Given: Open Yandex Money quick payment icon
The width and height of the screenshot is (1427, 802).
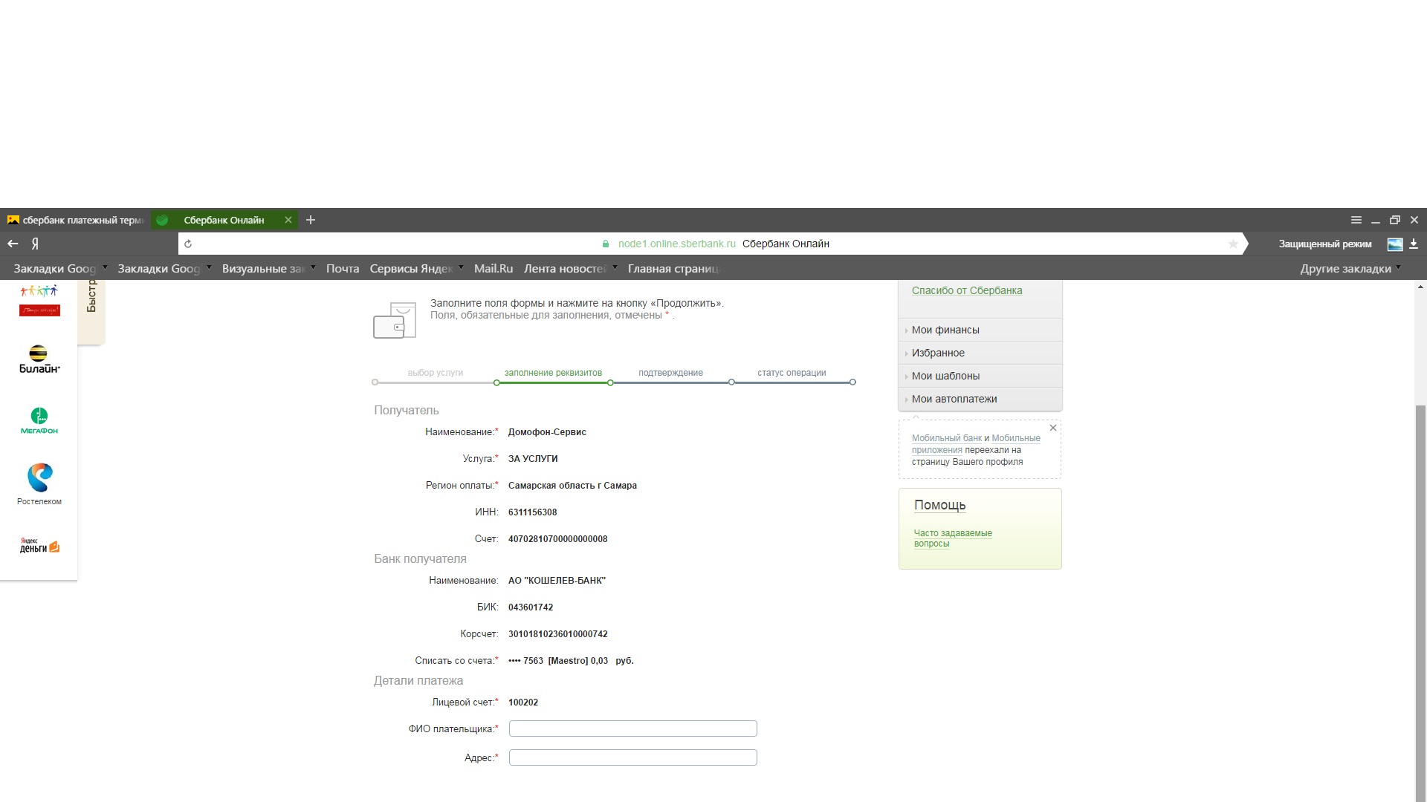Looking at the screenshot, I should pos(39,546).
